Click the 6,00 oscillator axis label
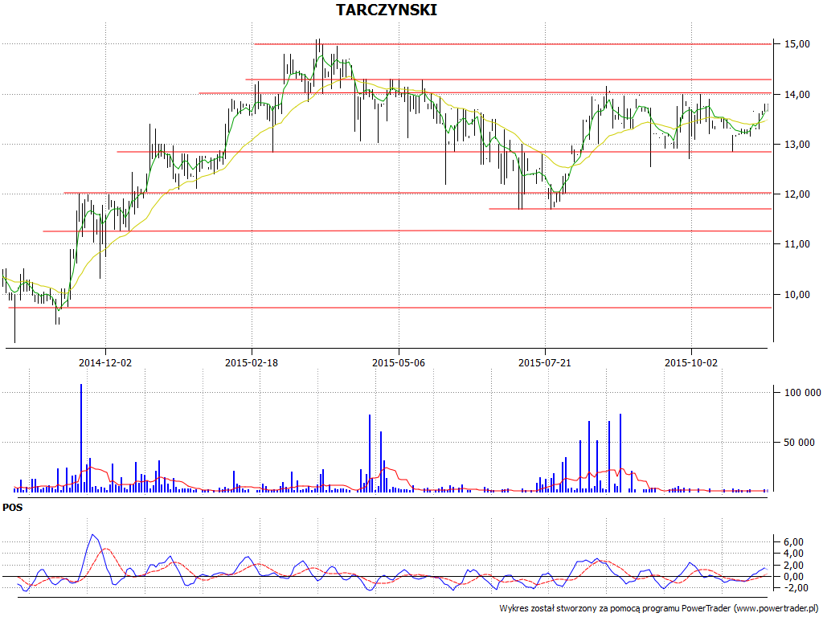This screenshot has height=617, width=823. pyautogui.click(x=793, y=542)
